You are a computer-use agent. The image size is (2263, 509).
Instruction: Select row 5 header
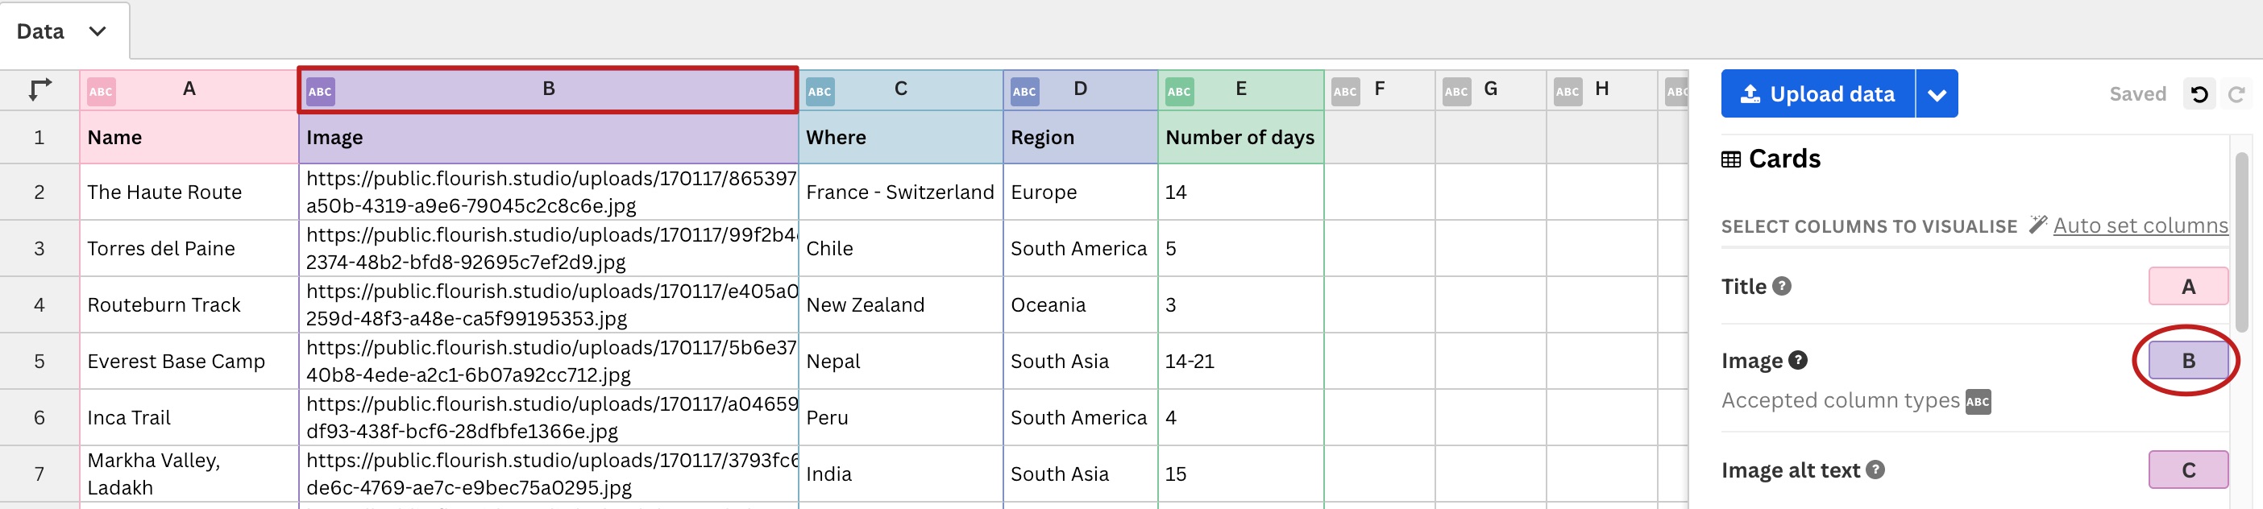pyautogui.click(x=39, y=361)
